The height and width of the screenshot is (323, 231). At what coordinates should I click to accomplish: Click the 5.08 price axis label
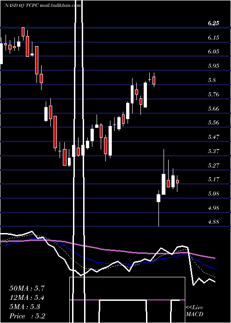click(213, 194)
